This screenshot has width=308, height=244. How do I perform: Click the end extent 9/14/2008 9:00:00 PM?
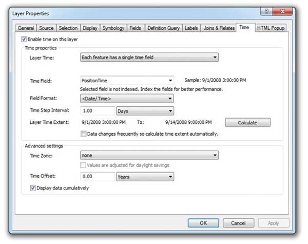(x=188, y=122)
